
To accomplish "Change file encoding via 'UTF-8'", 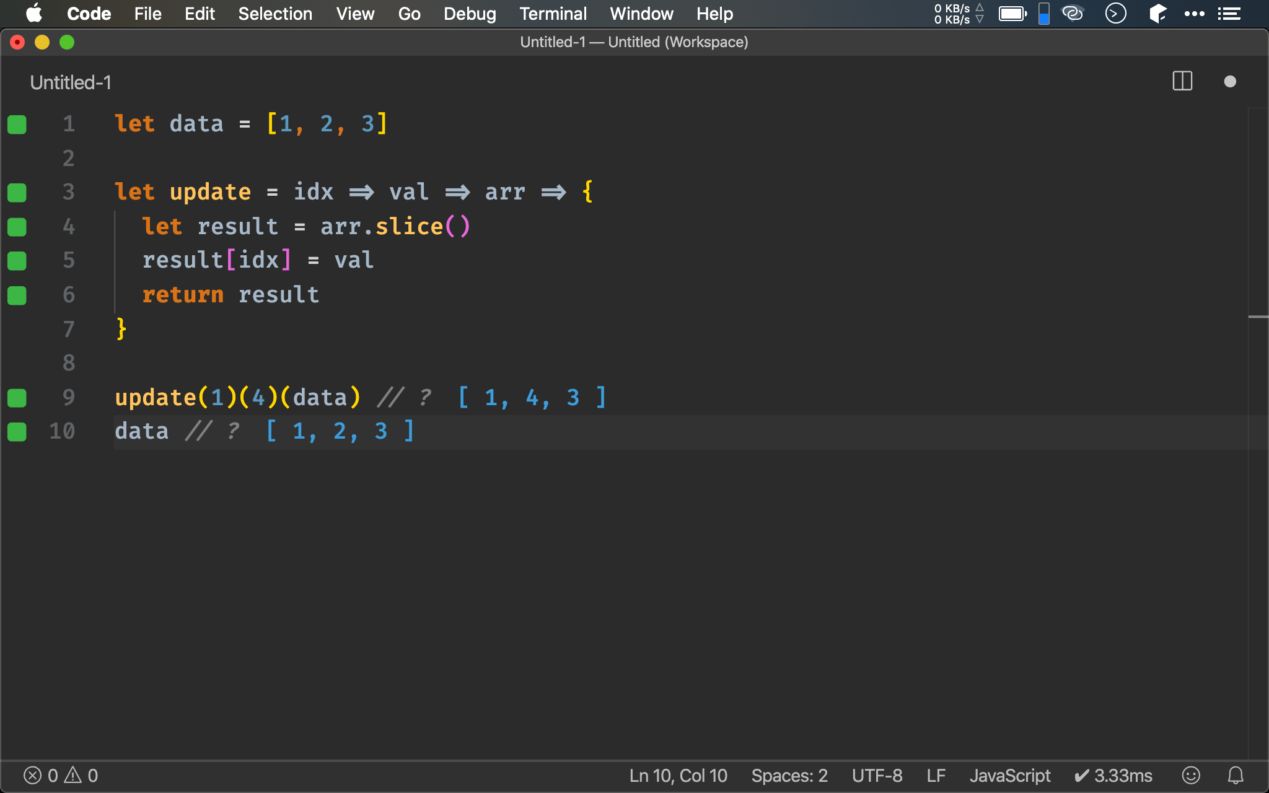I will [x=877, y=776].
